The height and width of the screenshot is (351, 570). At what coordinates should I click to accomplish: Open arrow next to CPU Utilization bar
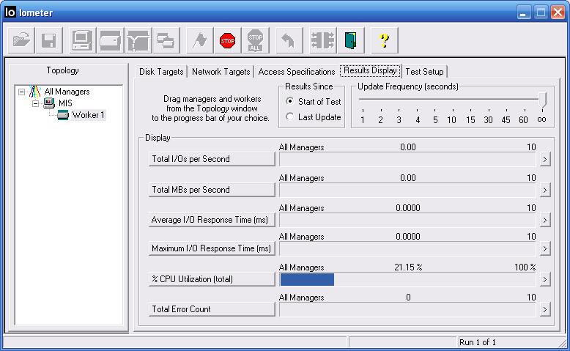point(544,279)
